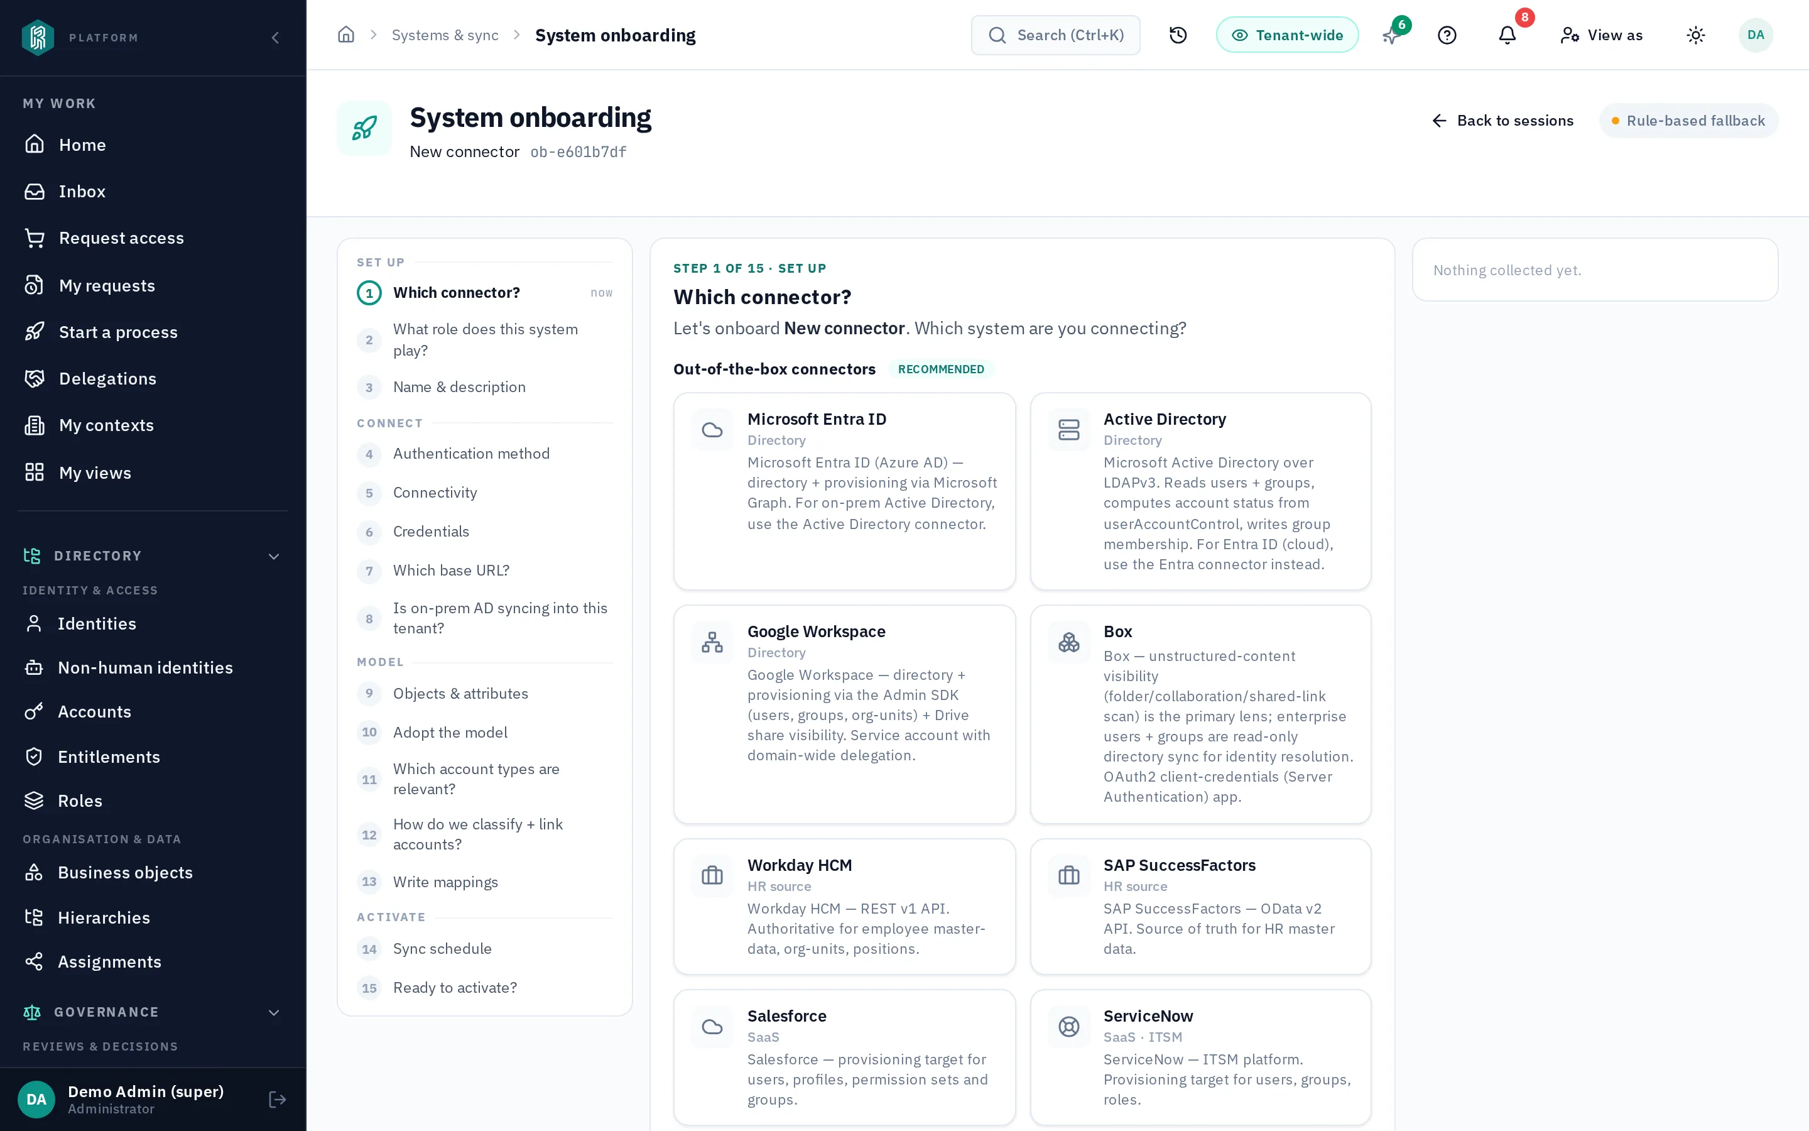
Task: Open the help question mark icon
Action: 1447,35
